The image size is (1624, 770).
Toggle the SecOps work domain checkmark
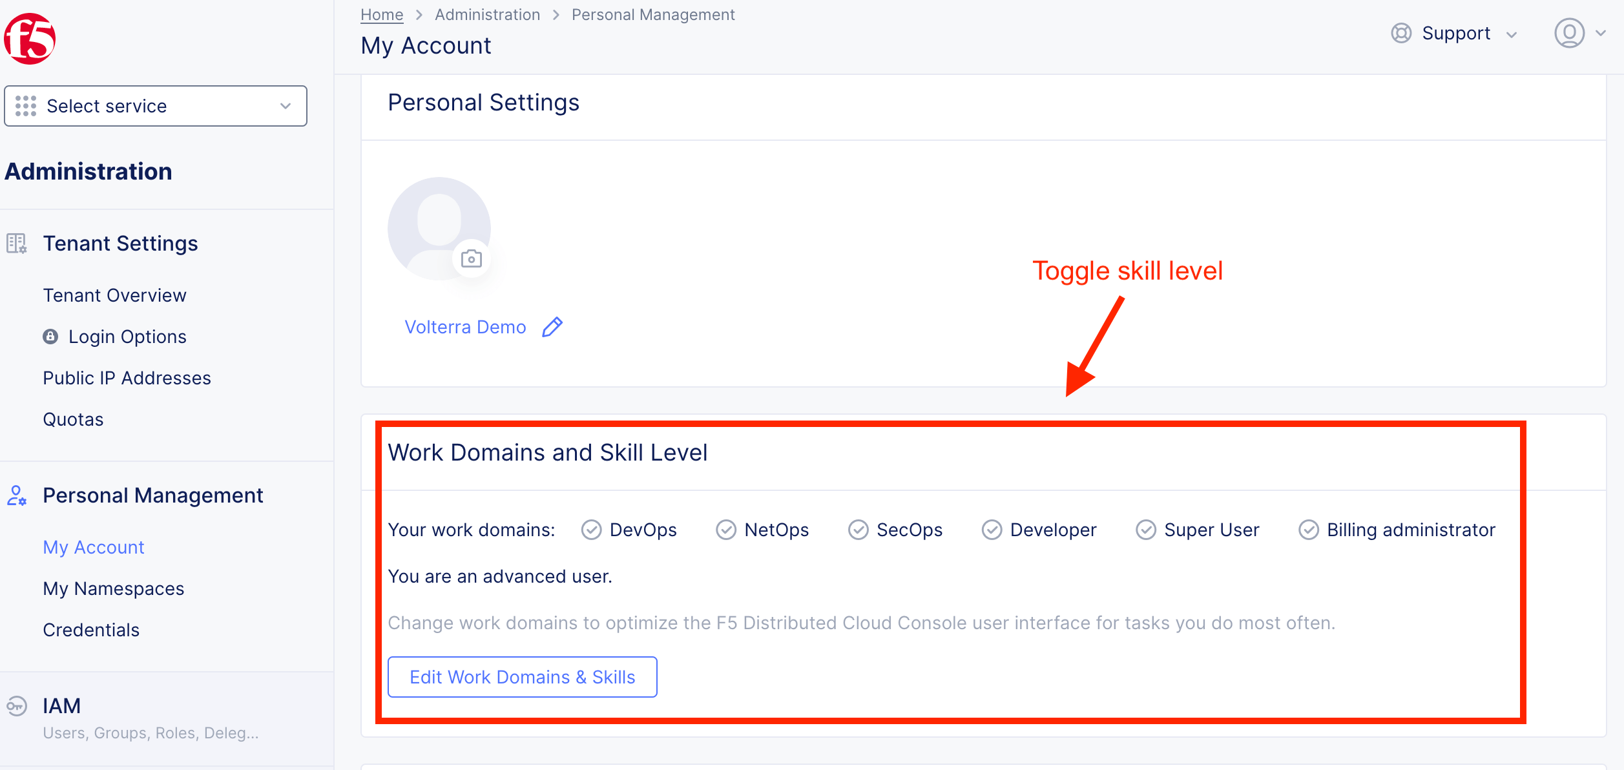tap(858, 530)
